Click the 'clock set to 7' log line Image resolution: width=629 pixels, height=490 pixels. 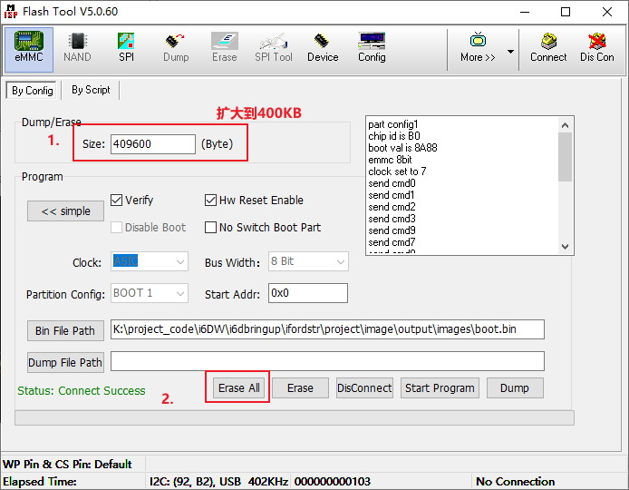397,171
